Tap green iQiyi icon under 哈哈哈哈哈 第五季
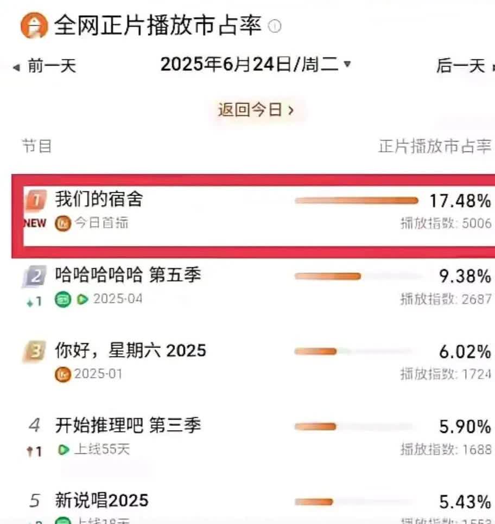This screenshot has width=495, height=524. (x=63, y=299)
